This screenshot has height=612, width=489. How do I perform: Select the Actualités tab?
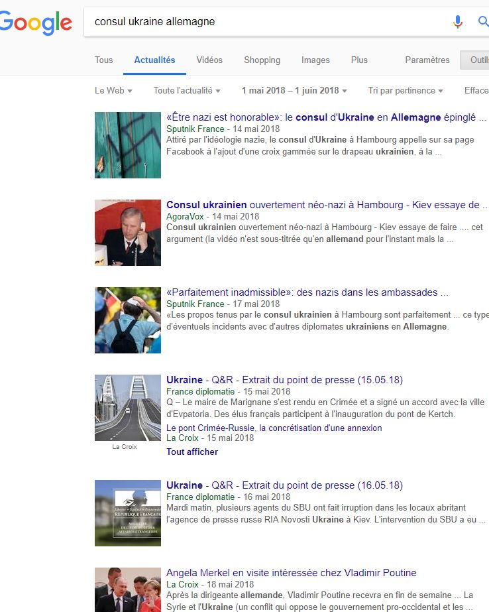coord(154,60)
